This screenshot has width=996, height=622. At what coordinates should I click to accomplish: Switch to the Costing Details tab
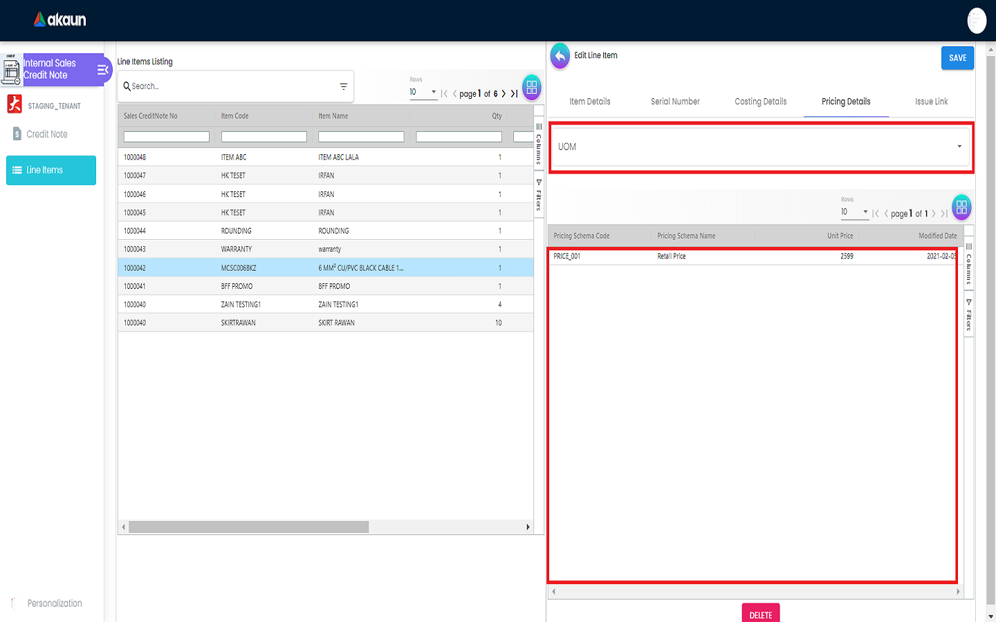point(760,102)
